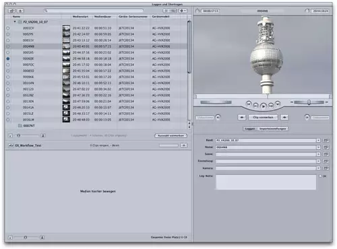Click the pause transfer queue button
The image size is (337, 249).
[184, 145]
